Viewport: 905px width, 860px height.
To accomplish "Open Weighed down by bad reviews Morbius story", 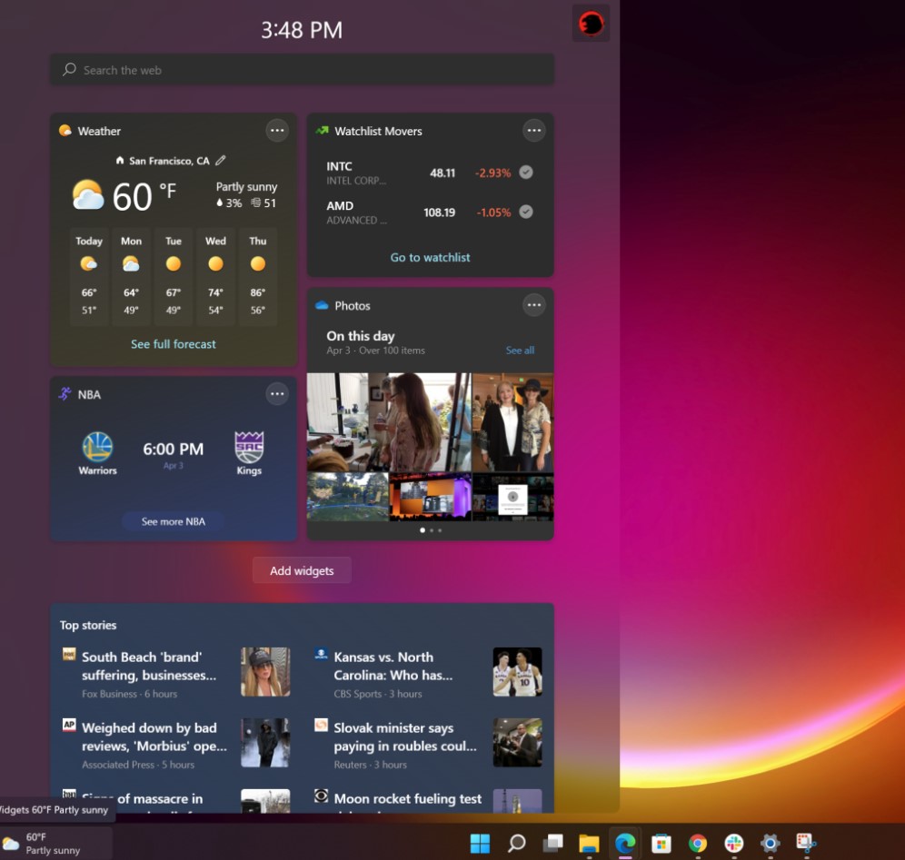I will pos(154,737).
